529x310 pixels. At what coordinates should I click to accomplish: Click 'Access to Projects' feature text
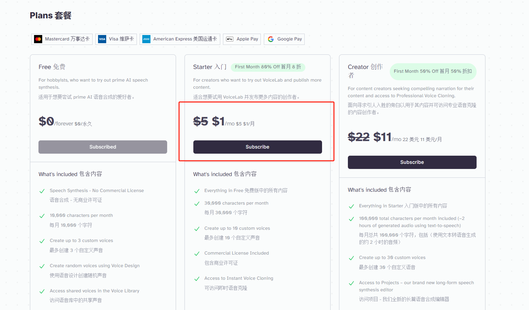point(416,286)
